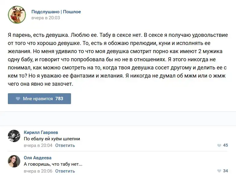236x175 pixels.
Task: Visit Оля Авдеева's profile via her name
Action: [37, 158]
